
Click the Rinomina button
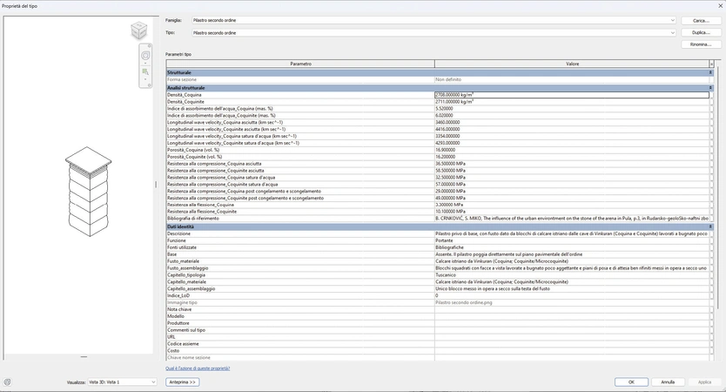tap(701, 44)
